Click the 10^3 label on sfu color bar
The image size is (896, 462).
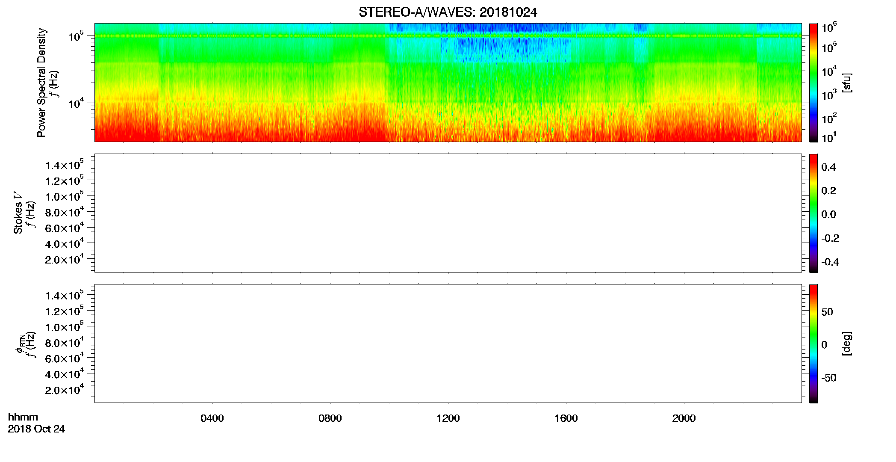point(829,95)
